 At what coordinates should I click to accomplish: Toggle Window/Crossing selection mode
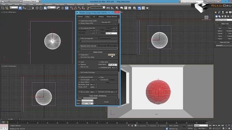(33, 8)
